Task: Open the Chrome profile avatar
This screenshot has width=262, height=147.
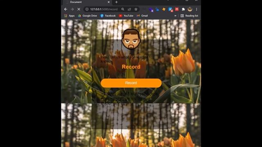Action: [190, 9]
